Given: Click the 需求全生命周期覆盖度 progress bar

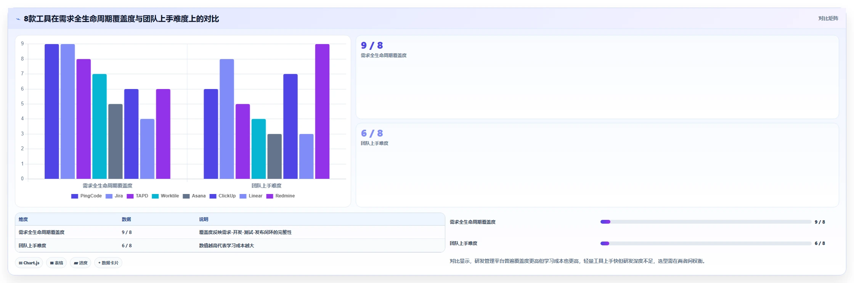Looking at the screenshot, I should click(x=706, y=222).
